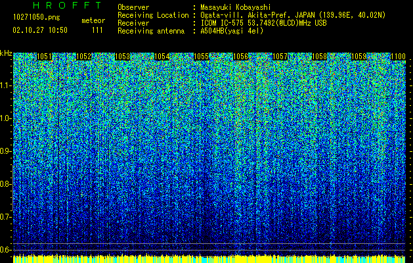Click the 0.8 kHz axis label

coord(5,184)
